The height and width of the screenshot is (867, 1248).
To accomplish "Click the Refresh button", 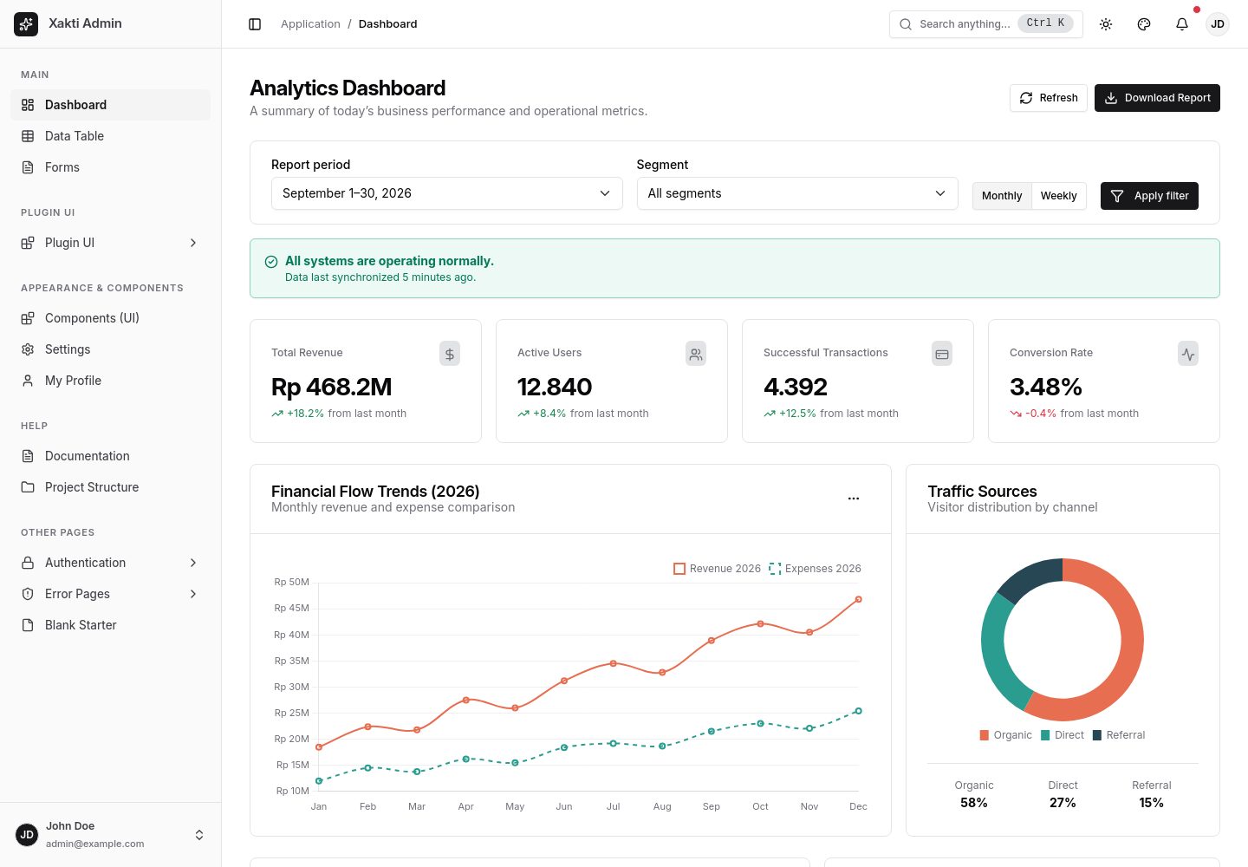I will coord(1049,98).
